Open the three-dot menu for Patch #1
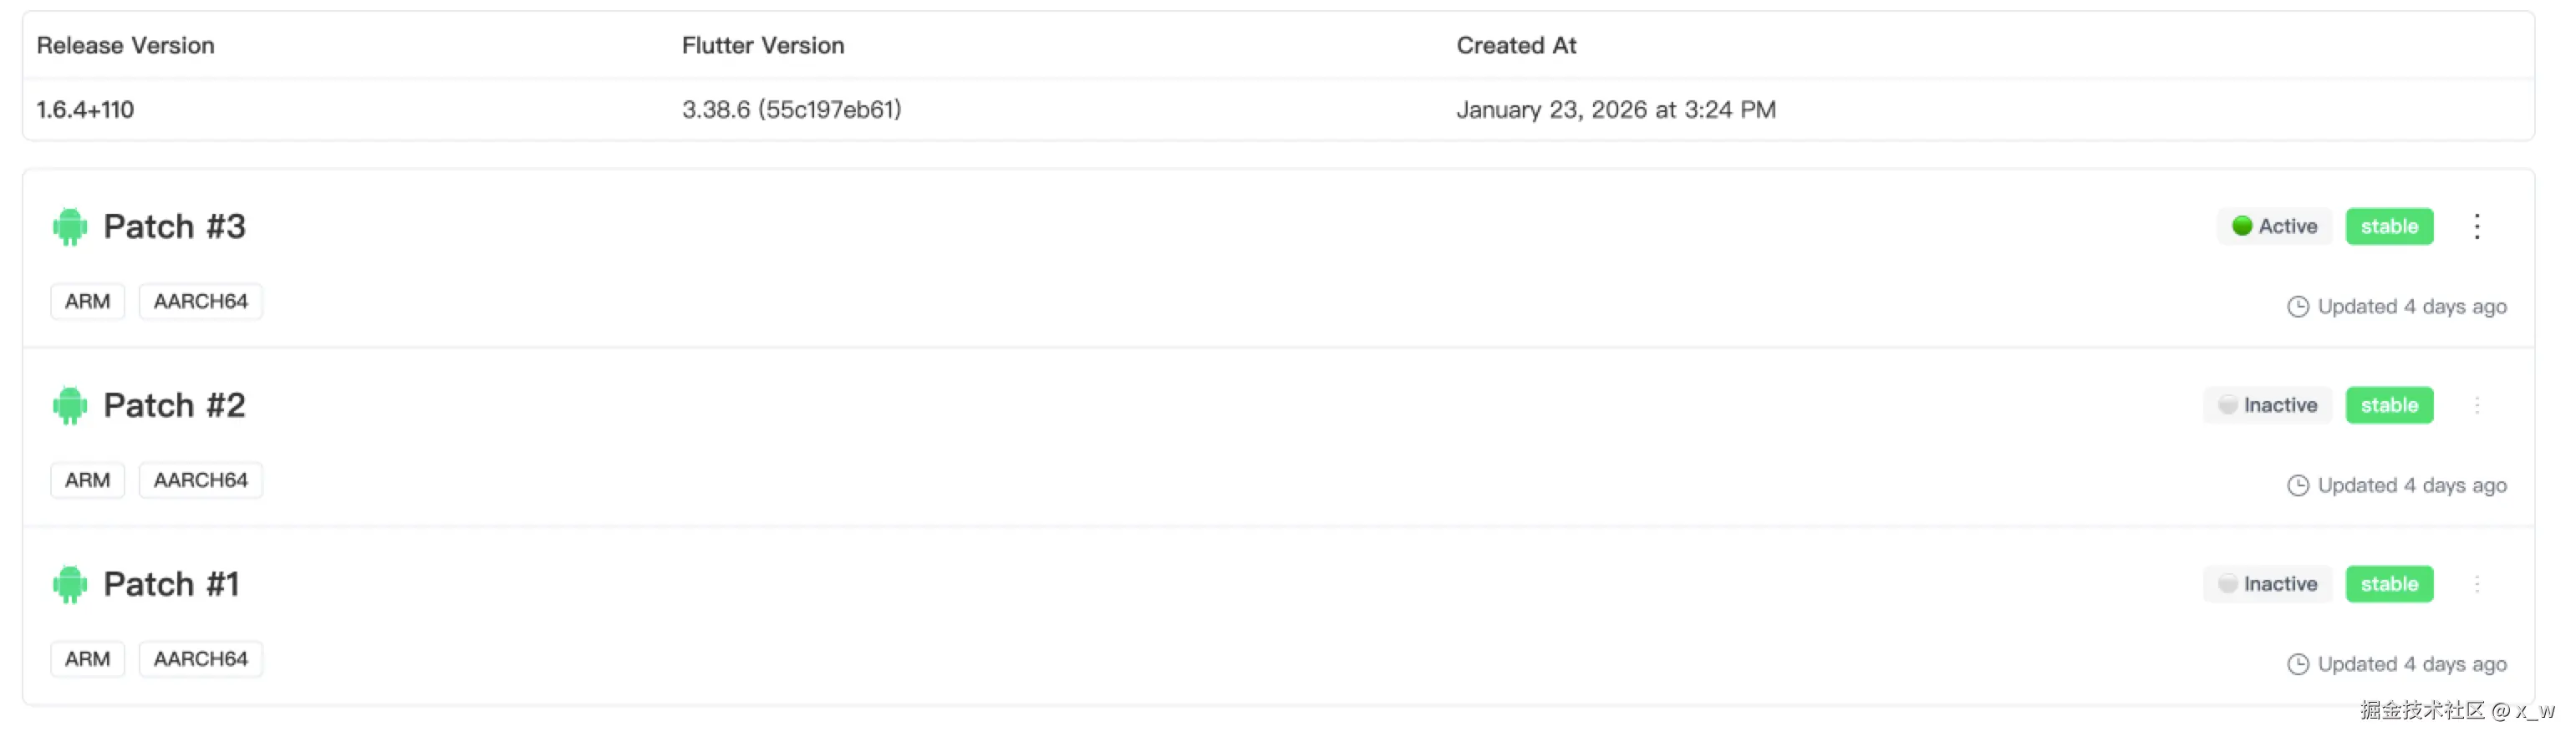The image size is (2576, 742). [2477, 585]
